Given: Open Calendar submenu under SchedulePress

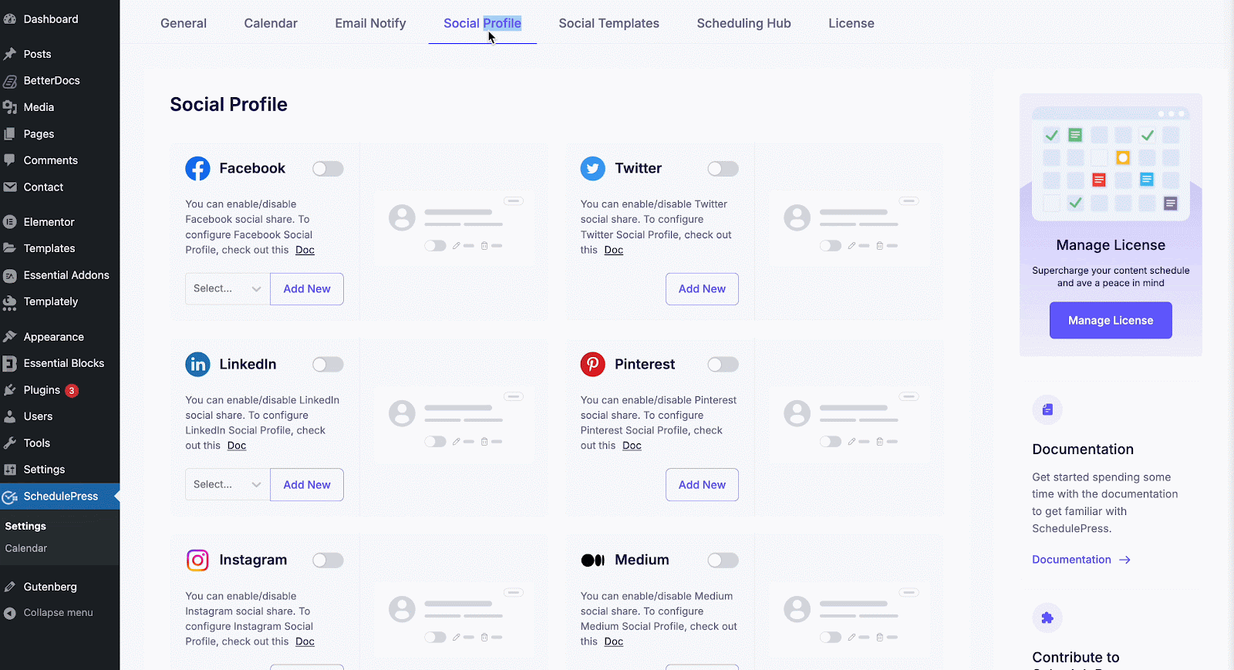Looking at the screenshot, I should coord(26,548).
